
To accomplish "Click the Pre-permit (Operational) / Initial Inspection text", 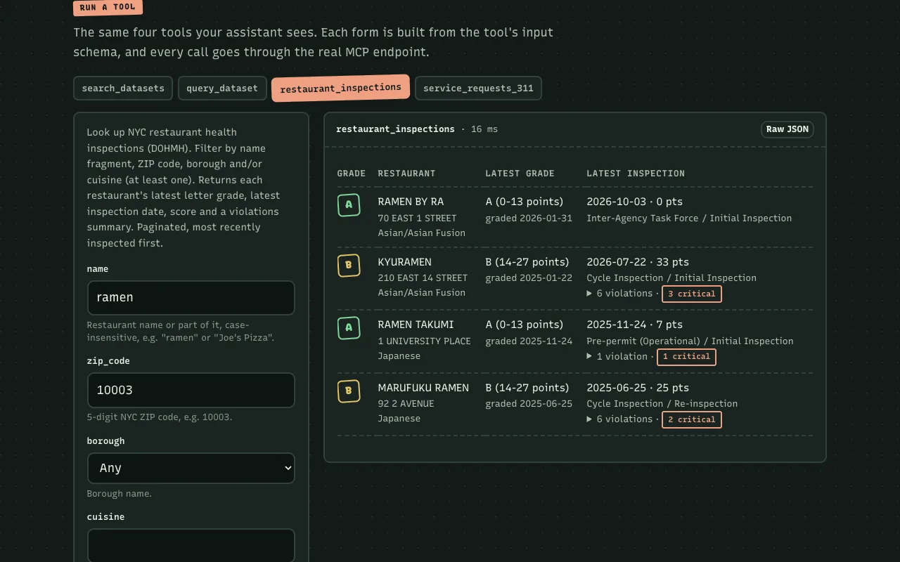I will 690,341.
